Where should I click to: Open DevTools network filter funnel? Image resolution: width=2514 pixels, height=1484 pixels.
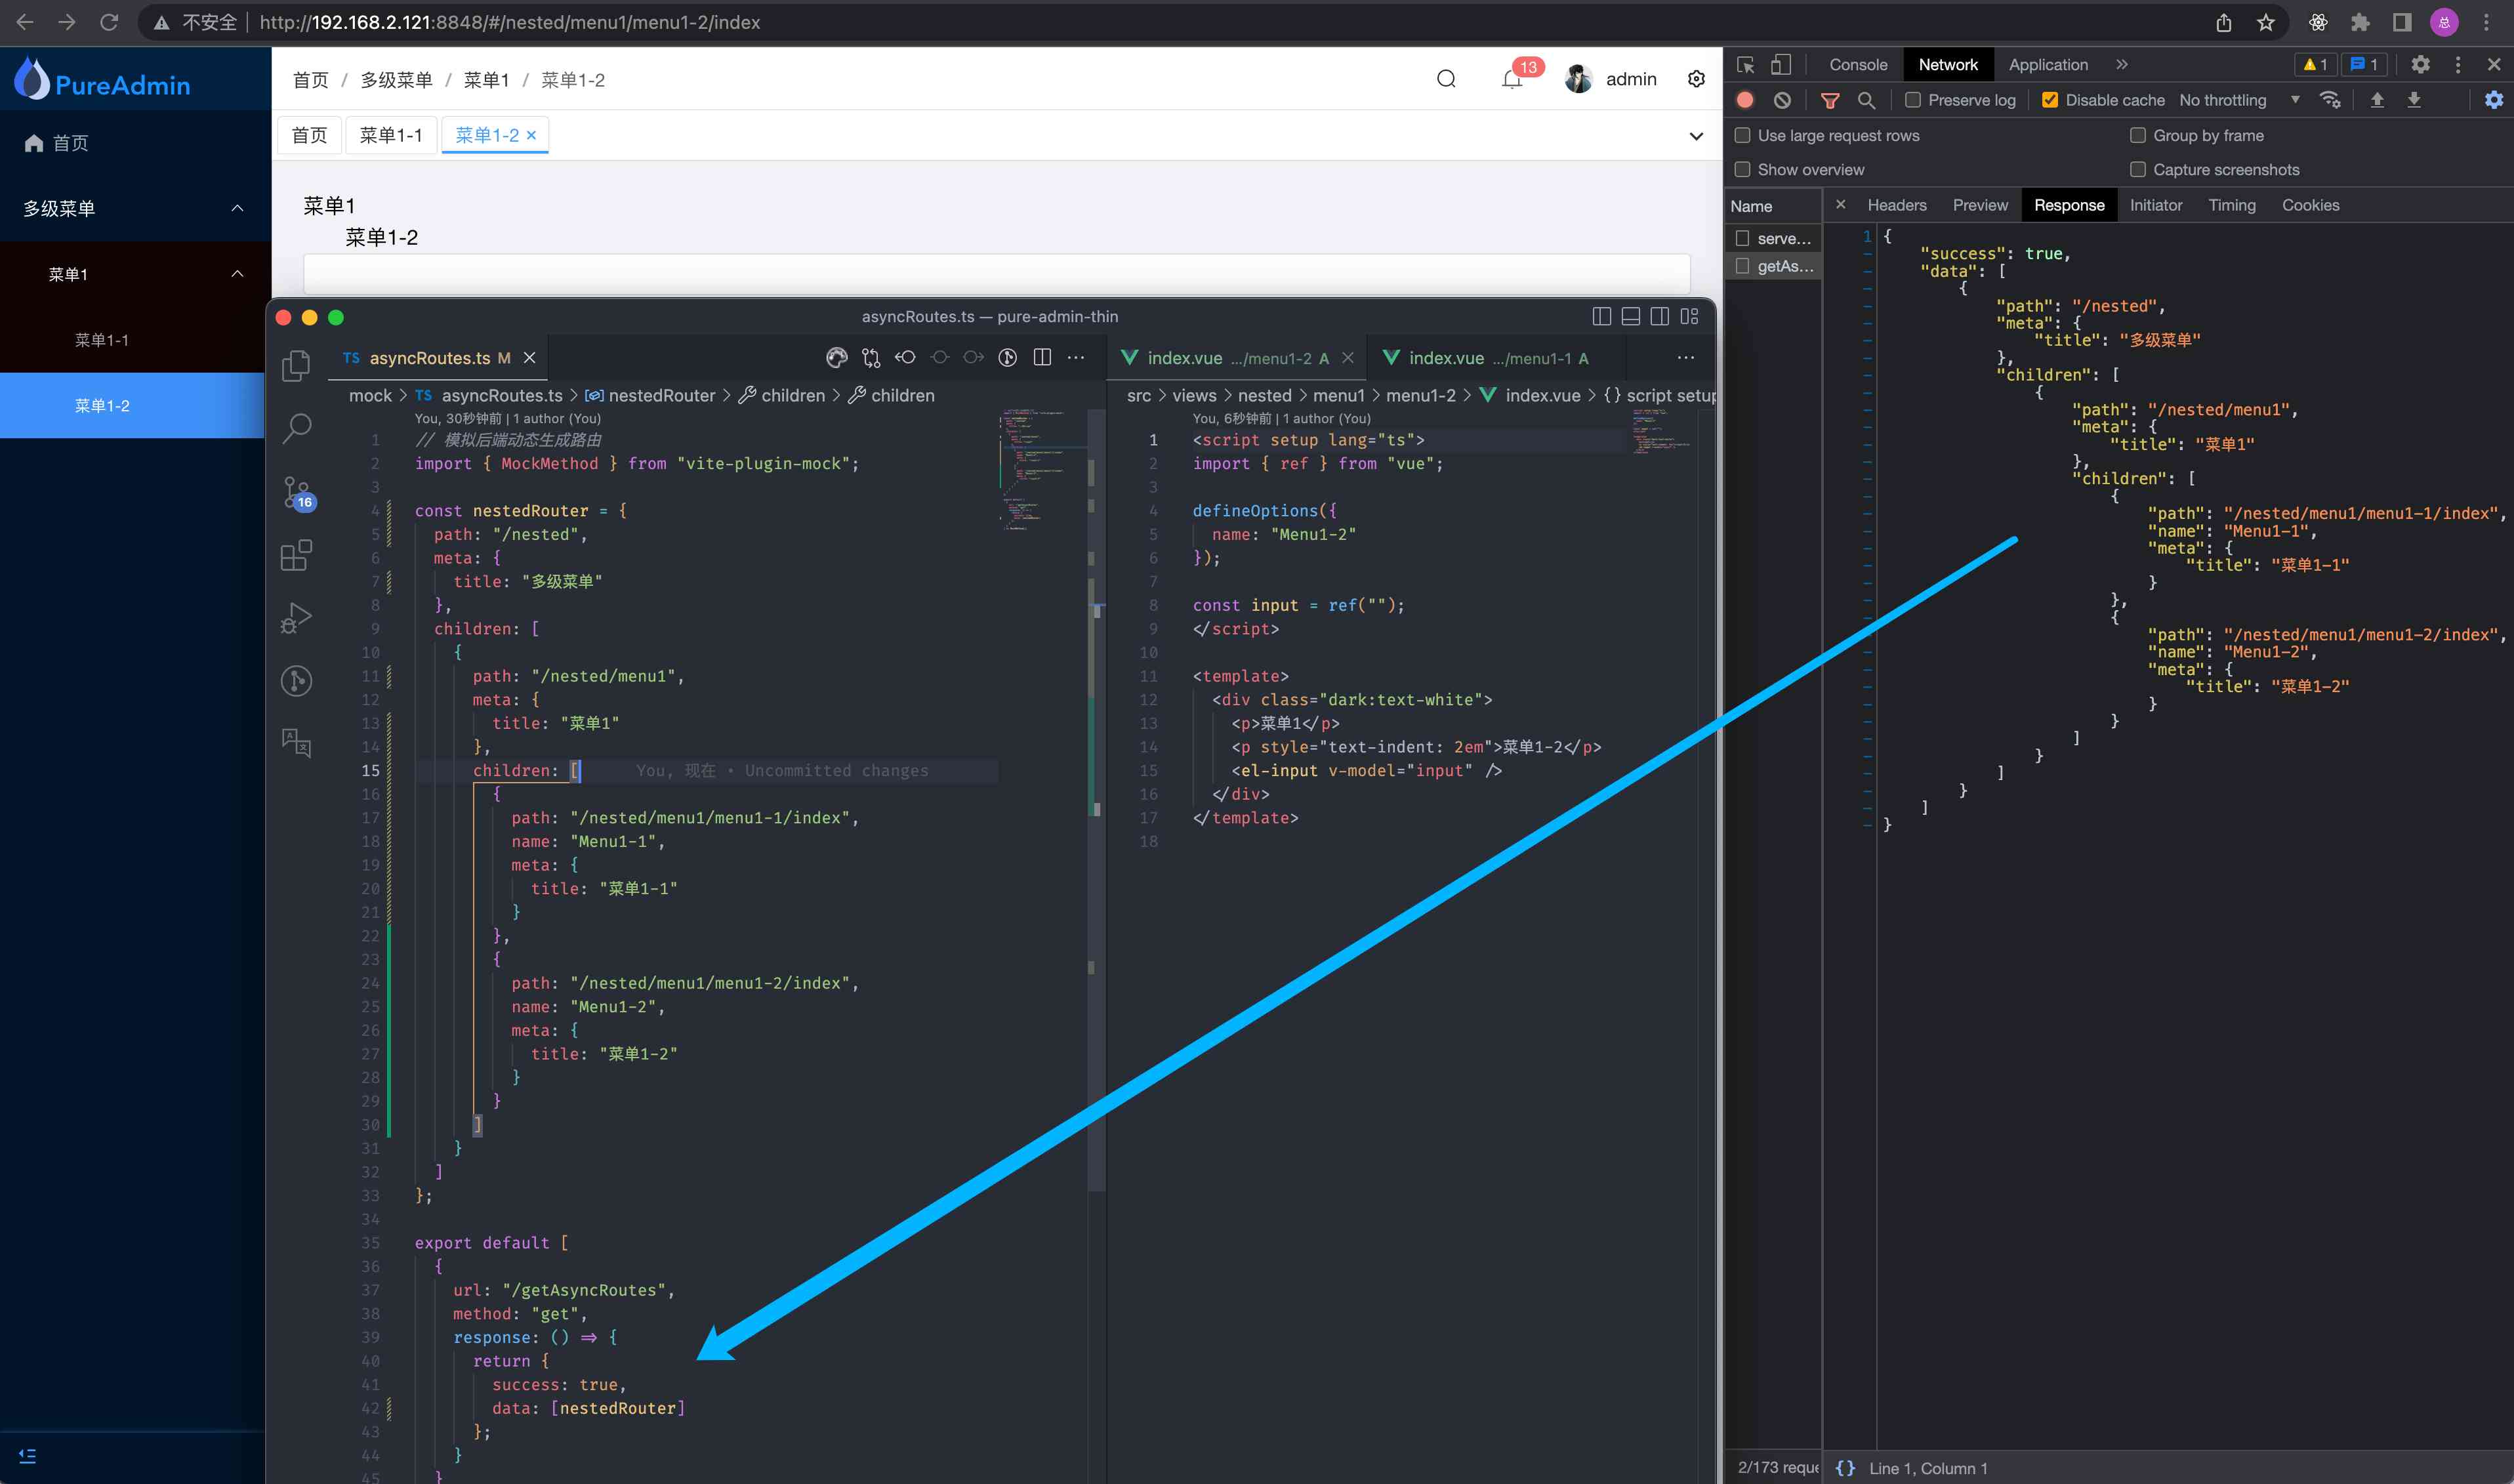[x=1830, y=100]
